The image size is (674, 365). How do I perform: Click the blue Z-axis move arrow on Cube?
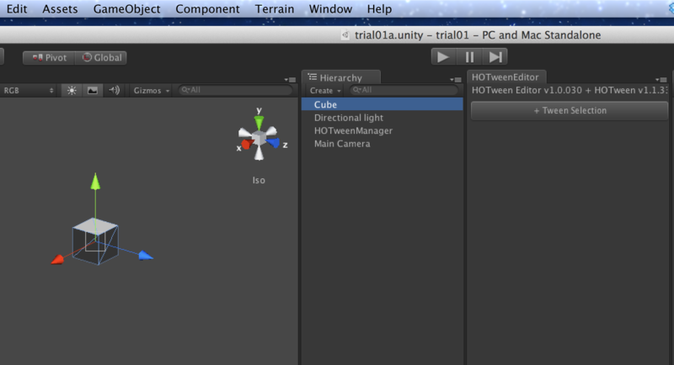146,256
